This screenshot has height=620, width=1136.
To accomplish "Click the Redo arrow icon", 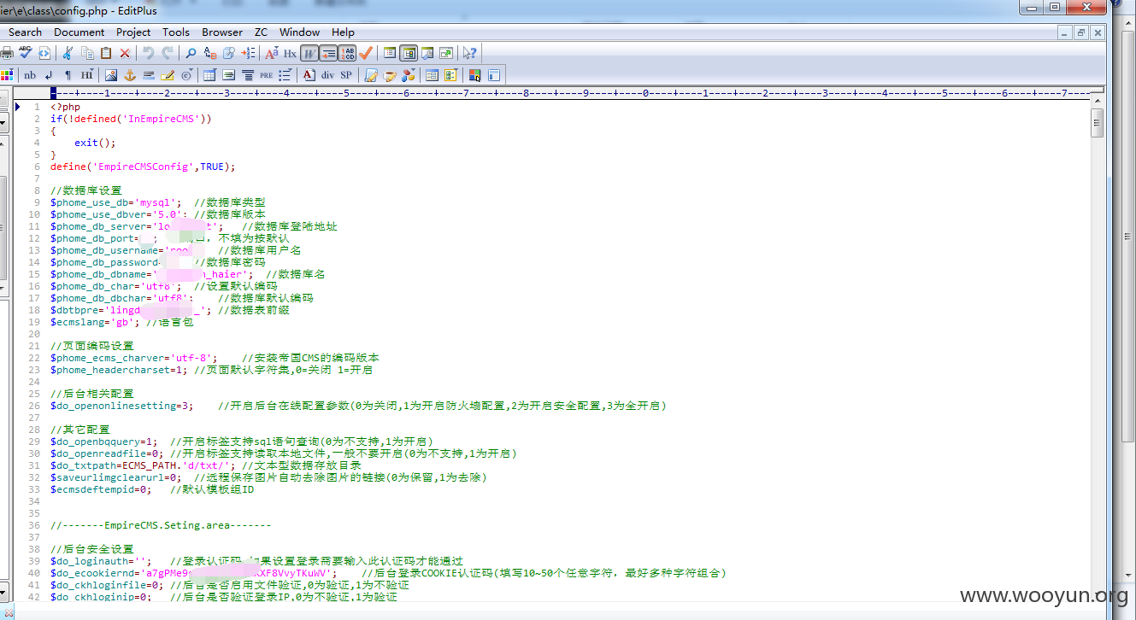I will coord(168,53).
